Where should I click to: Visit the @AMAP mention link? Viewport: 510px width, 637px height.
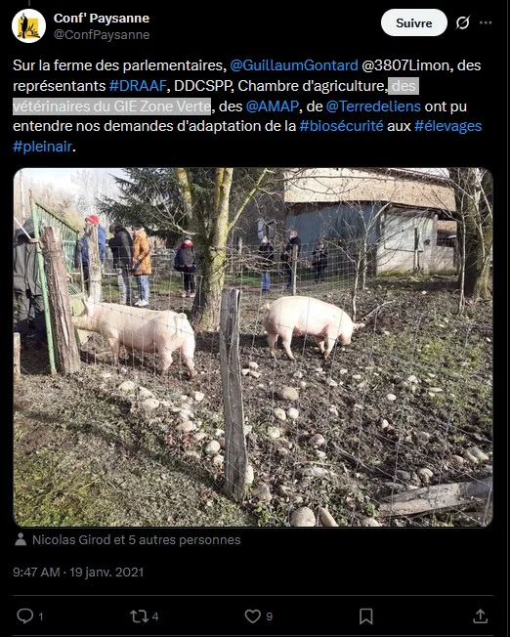tap(273, 106)
